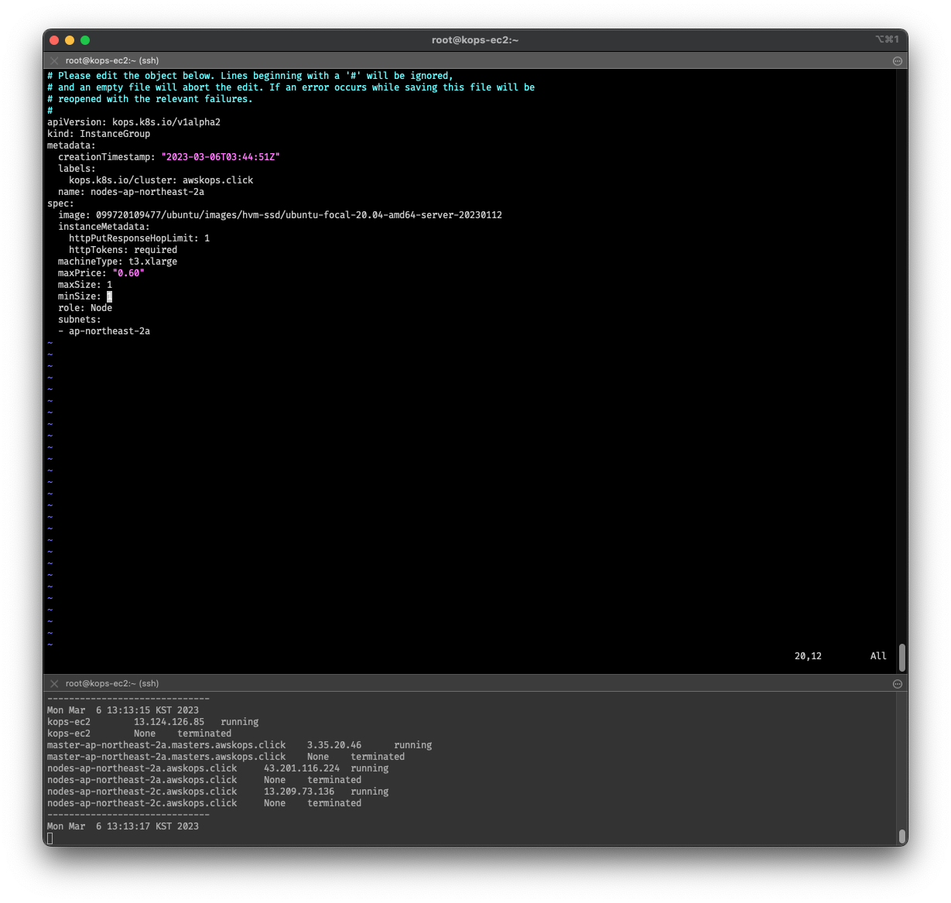Click the red close window button
The height and width of the screenshot is (903, 951).
(54, 40)
